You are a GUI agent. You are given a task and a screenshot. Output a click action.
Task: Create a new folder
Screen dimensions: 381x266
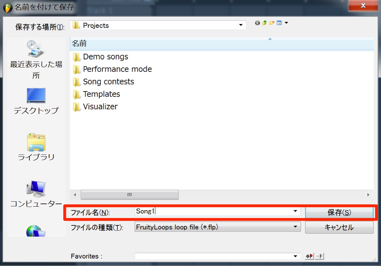[x=272, y=23]
